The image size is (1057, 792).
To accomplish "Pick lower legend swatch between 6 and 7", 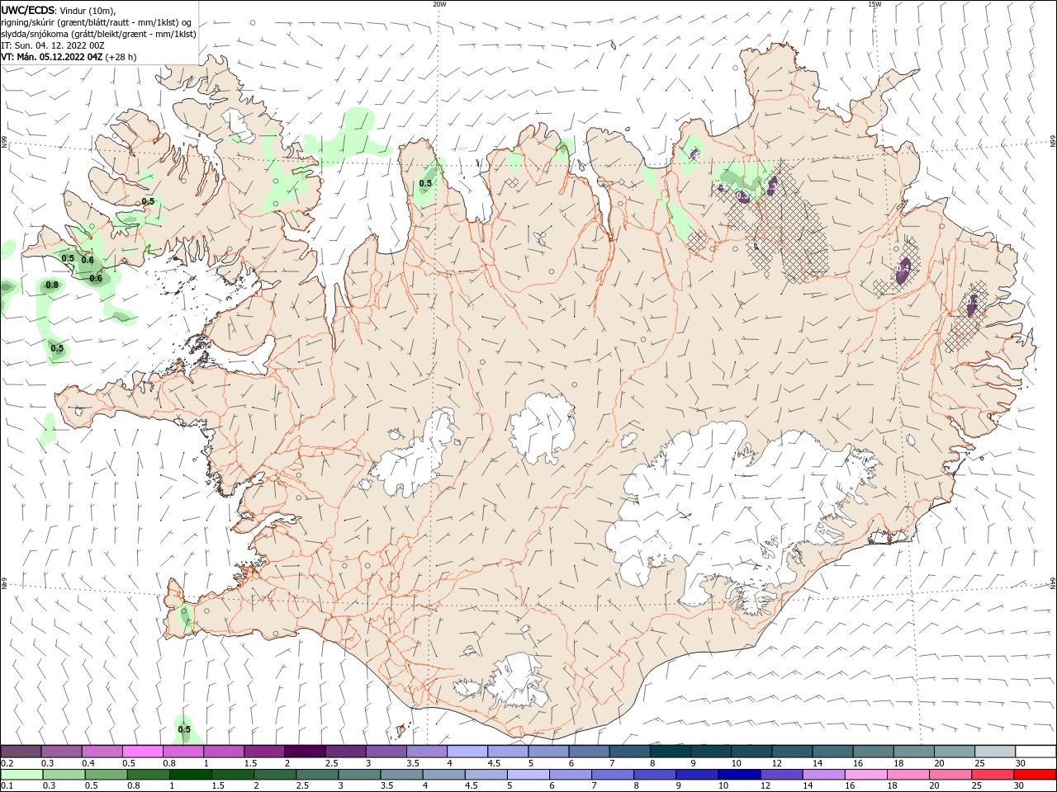I will click(571, 775).
